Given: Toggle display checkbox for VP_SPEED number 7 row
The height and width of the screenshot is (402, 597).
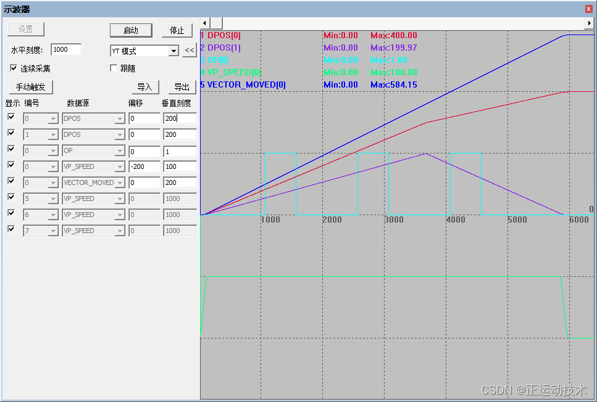Looking at the screenshot, I should [12, 229].
